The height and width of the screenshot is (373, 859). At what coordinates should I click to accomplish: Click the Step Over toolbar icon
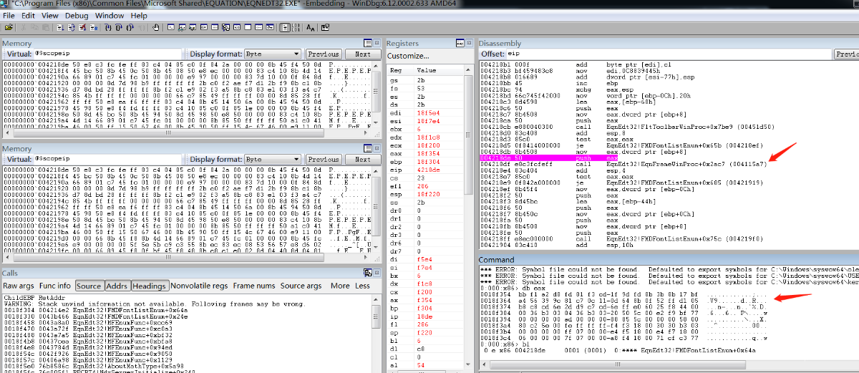coord(119,27)
